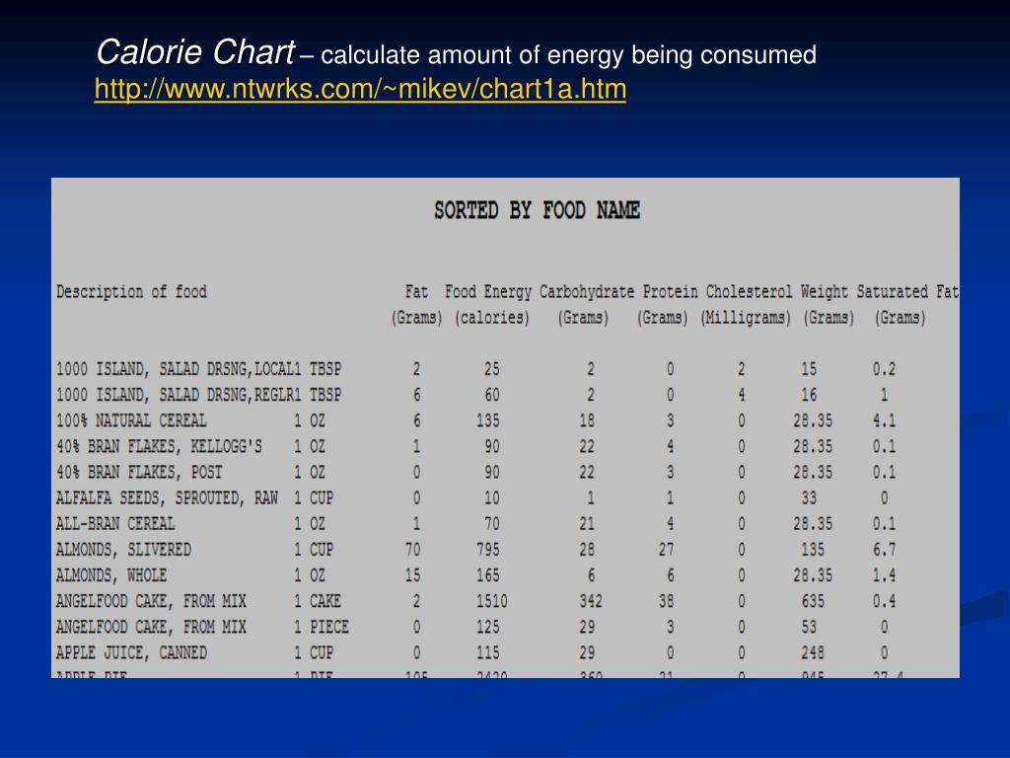
Task: Click the 33 weight value for alfalfa seeds
Action: [x=809, y=498]
